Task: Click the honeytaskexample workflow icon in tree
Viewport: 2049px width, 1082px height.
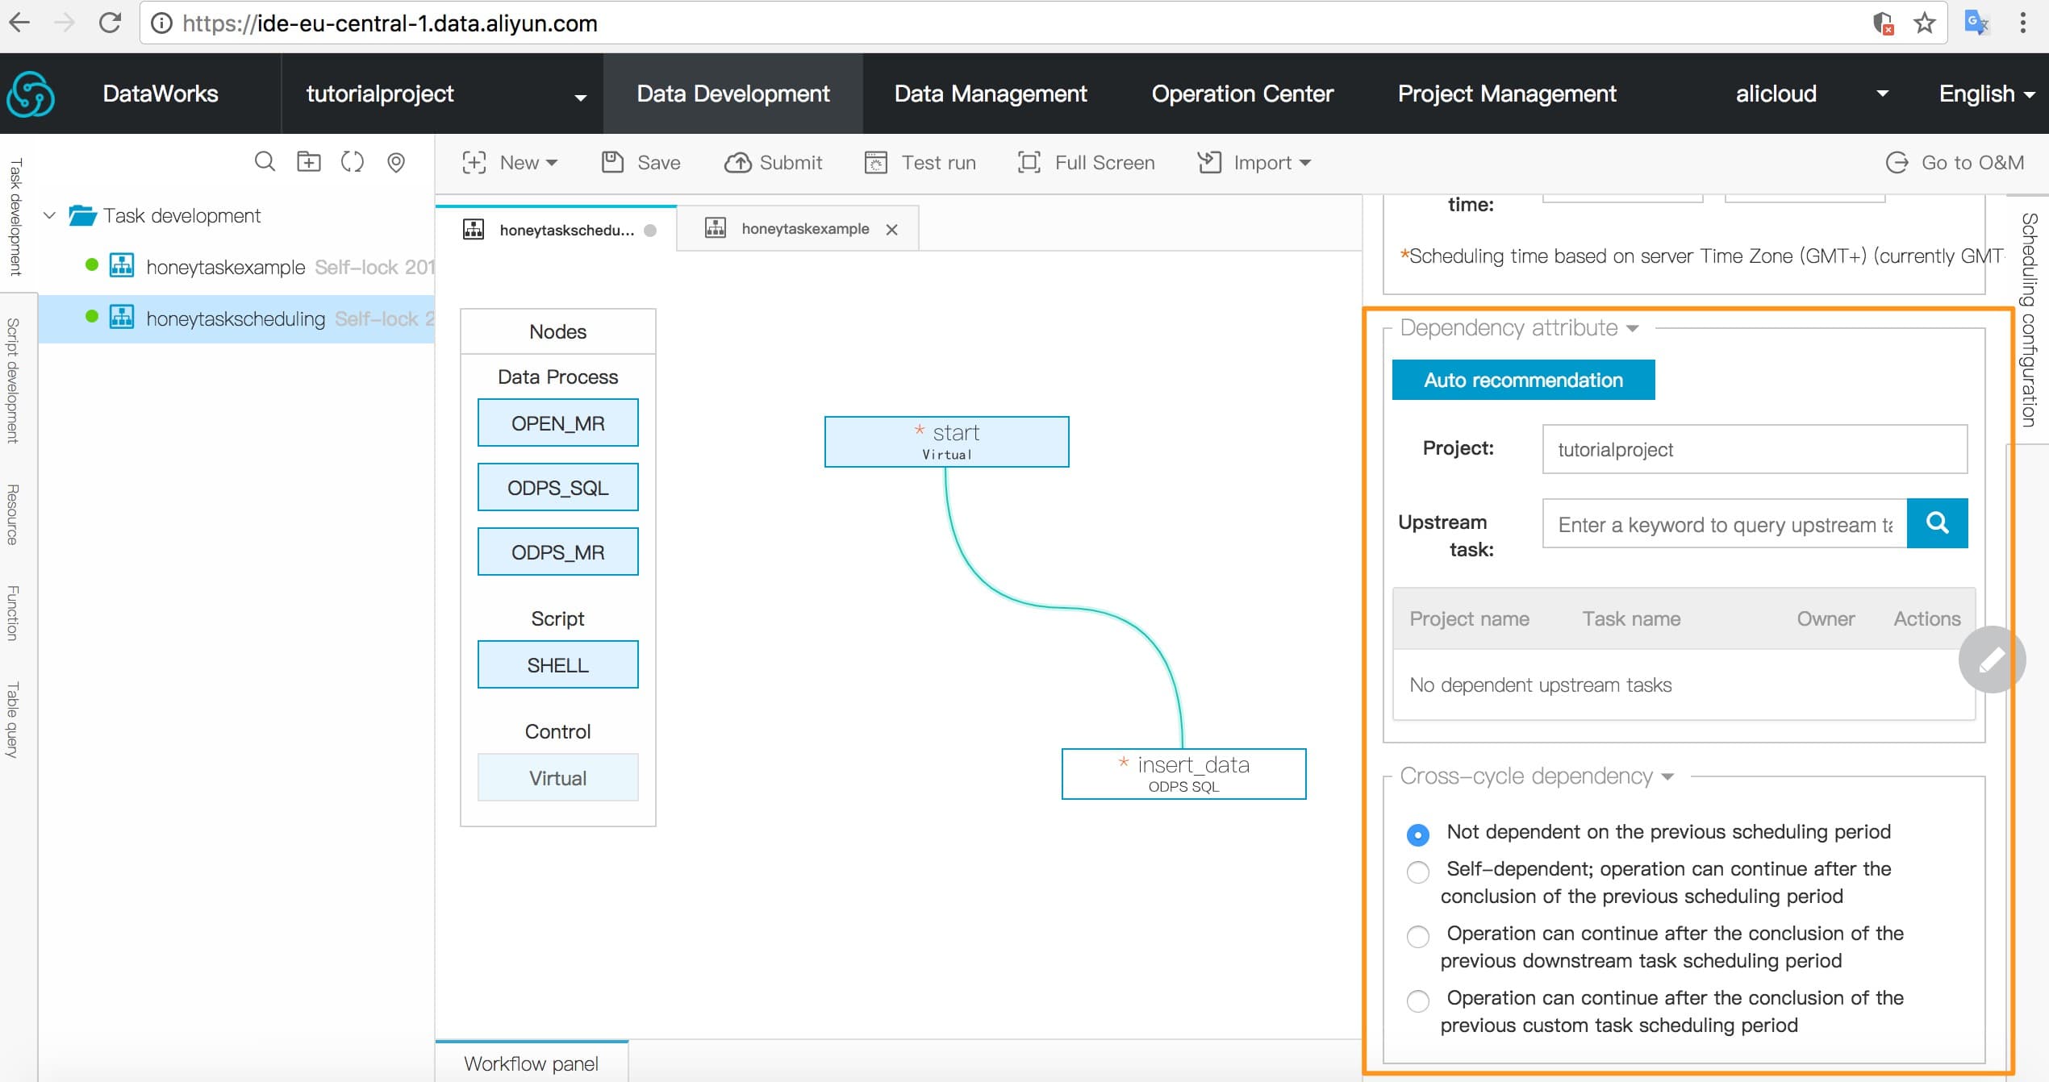Action: click(122, 265)
